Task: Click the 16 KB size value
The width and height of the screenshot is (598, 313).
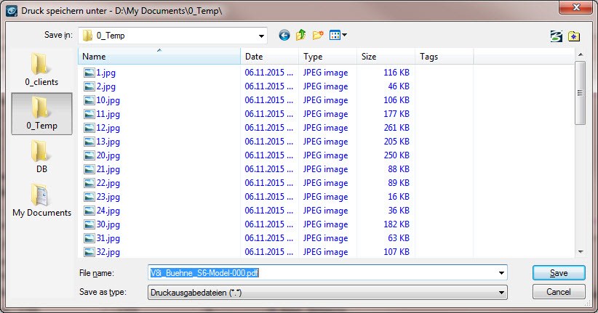Action: point(399,197)
